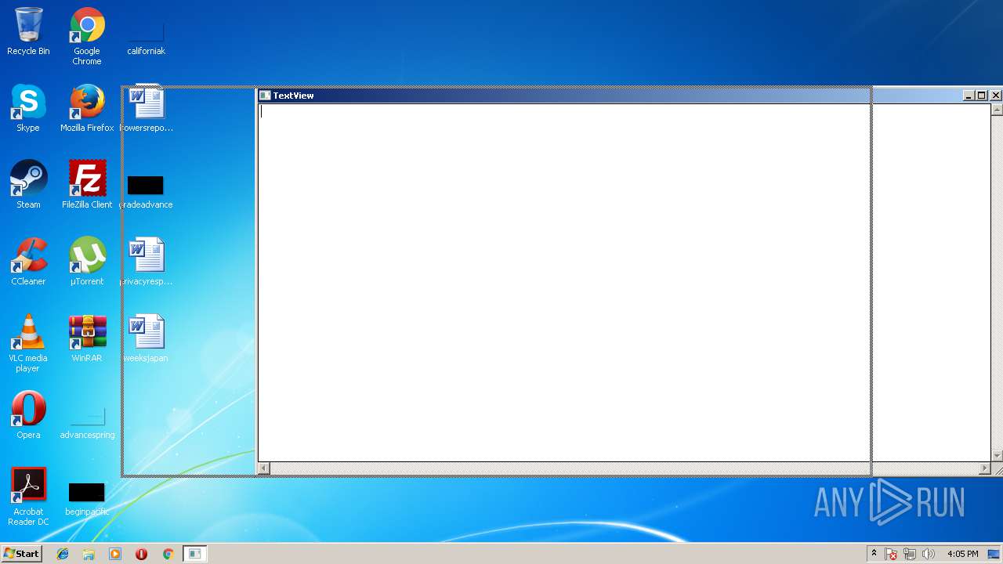
Task: Open the privacyresp Word document icon
Action: pos(146,262)
